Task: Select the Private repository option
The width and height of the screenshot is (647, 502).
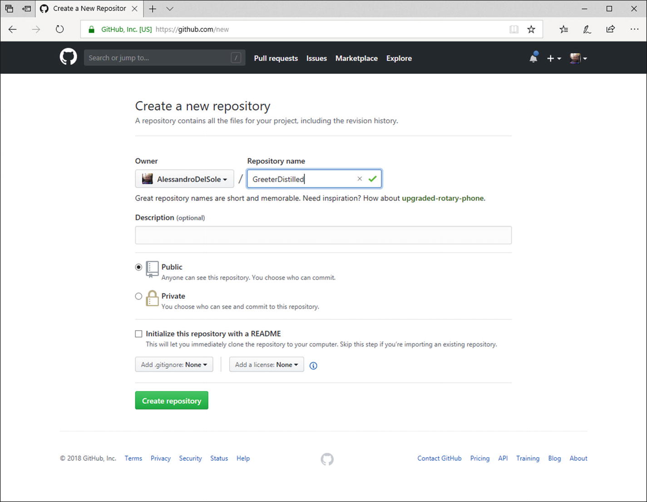Action: tap(139, 296)
